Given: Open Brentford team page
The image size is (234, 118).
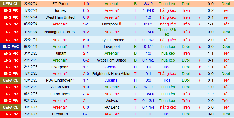Looking at the screenshot, I should click(x=60, y=114).
